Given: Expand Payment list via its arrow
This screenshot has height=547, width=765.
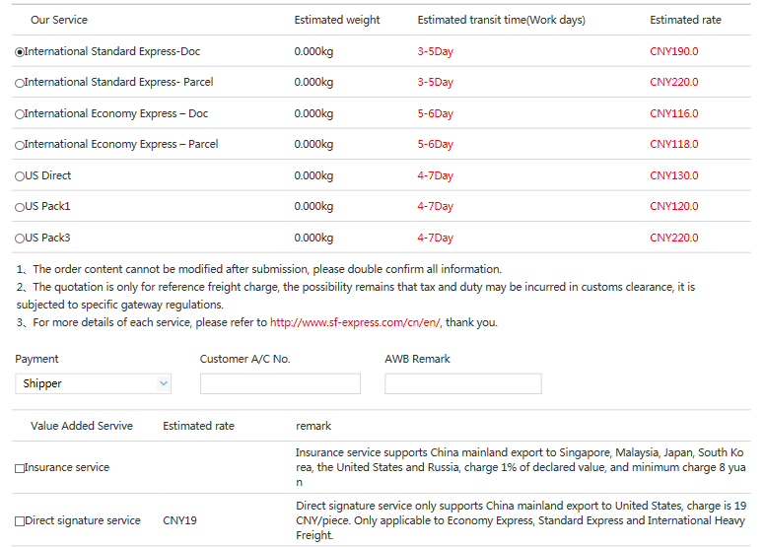Looking at the screenshot, I should coord(164,383).
